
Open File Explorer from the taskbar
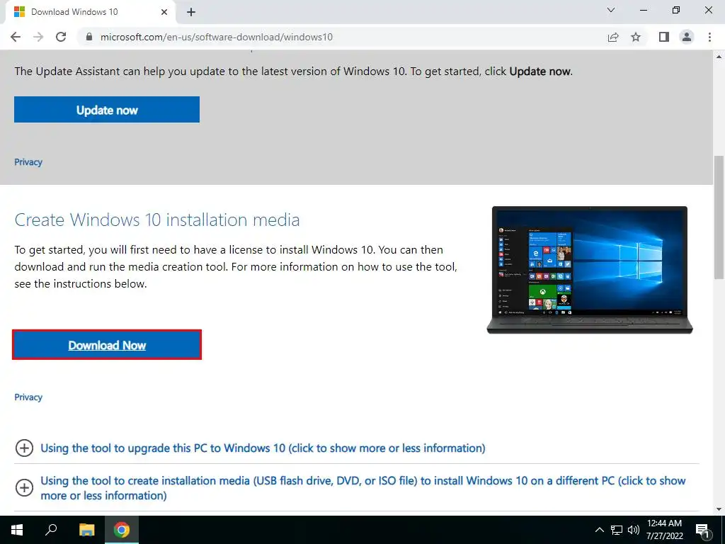coord(86,530)
